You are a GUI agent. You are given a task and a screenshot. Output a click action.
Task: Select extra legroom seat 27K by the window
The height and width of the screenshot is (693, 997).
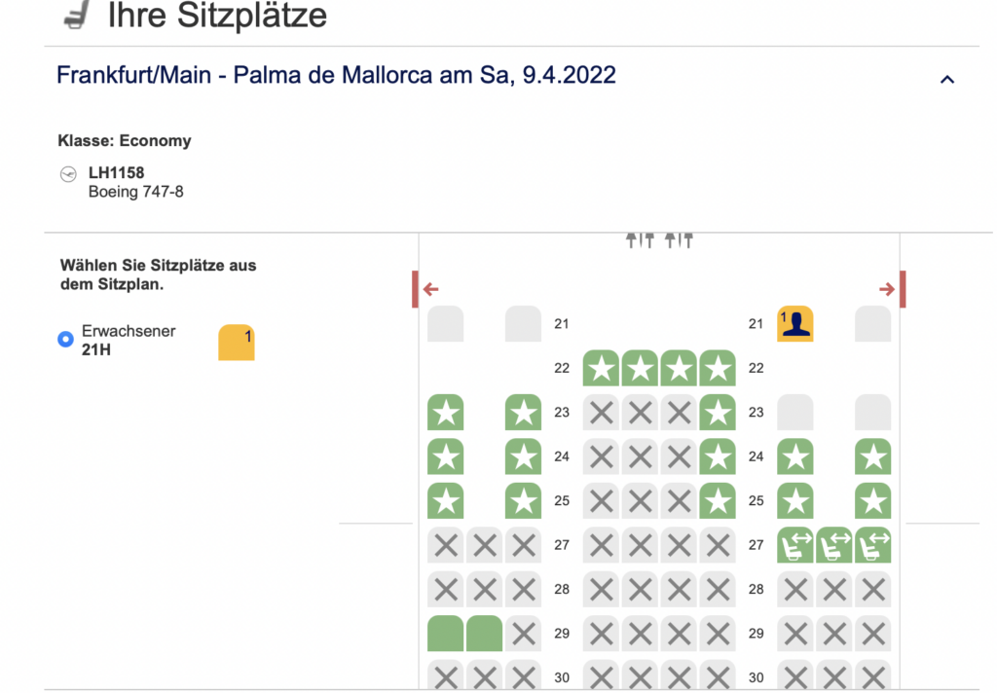click(x=873, y=545)
